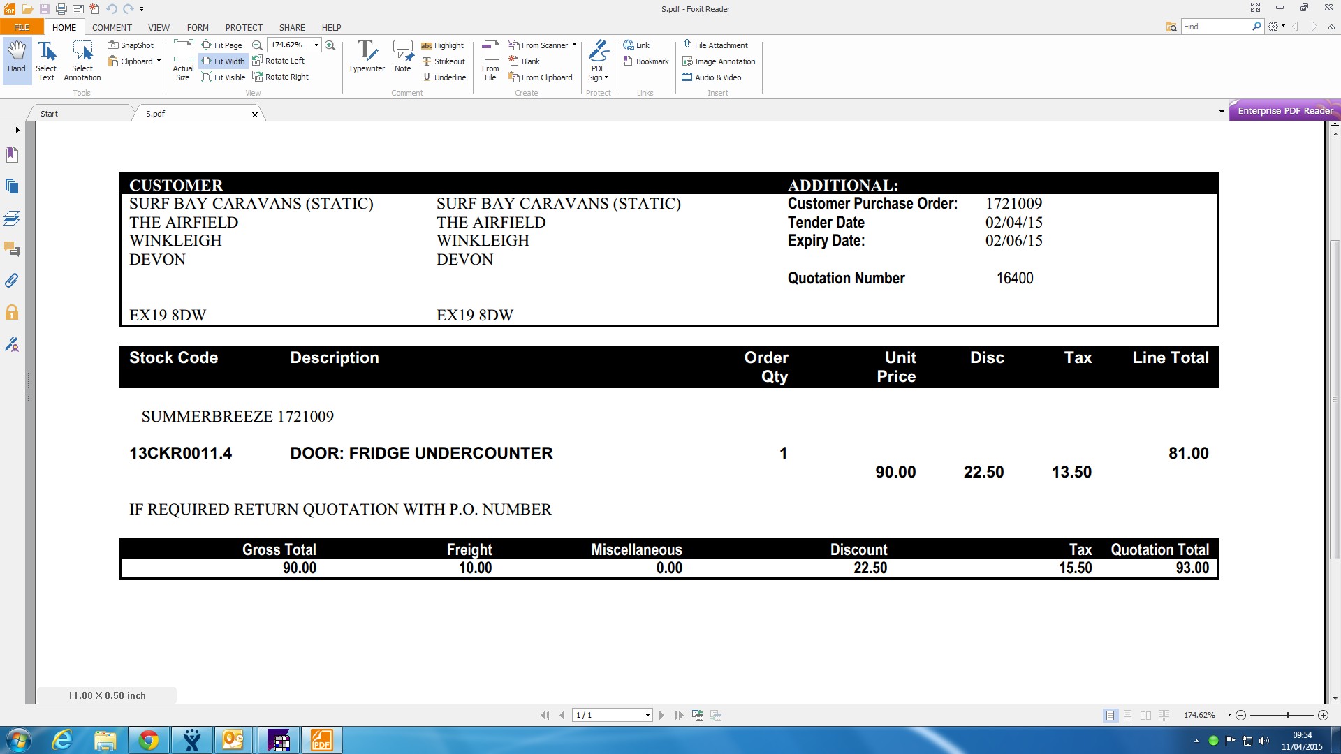Open the COMMENT ribbon tab
1341x754 pixels.
coord(112,27)
